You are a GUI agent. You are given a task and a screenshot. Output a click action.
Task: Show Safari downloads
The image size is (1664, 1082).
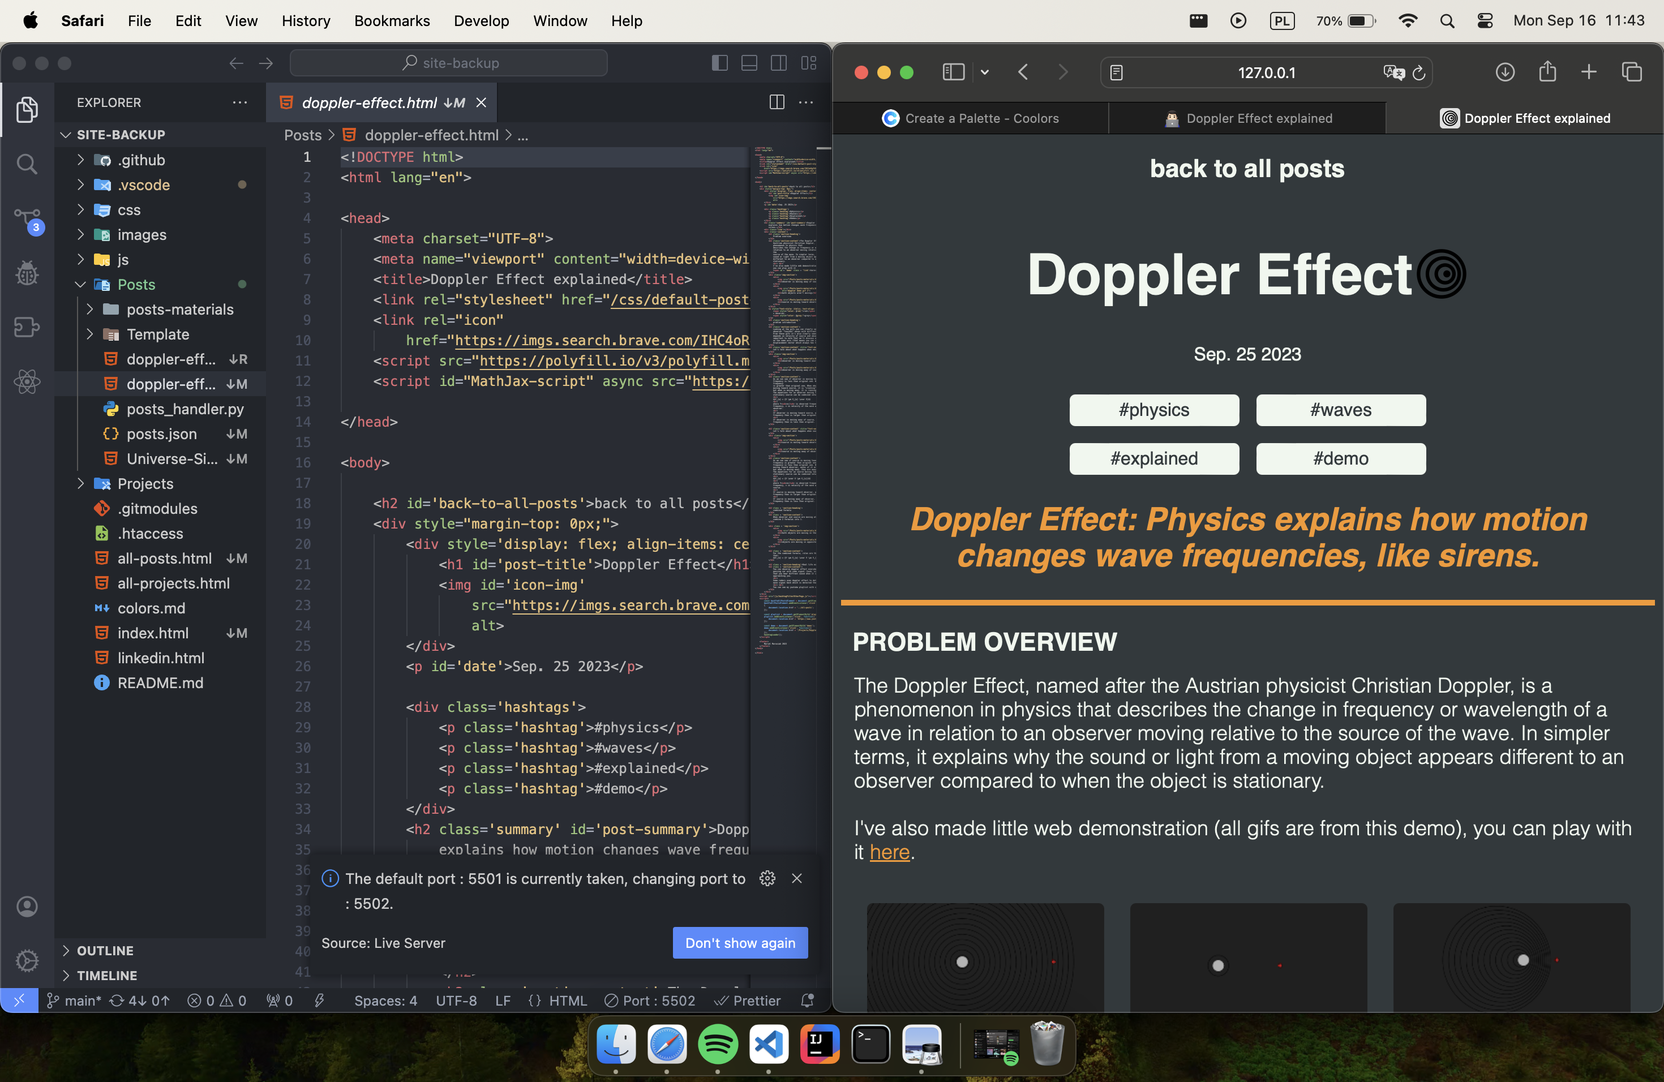(1506, 72)
